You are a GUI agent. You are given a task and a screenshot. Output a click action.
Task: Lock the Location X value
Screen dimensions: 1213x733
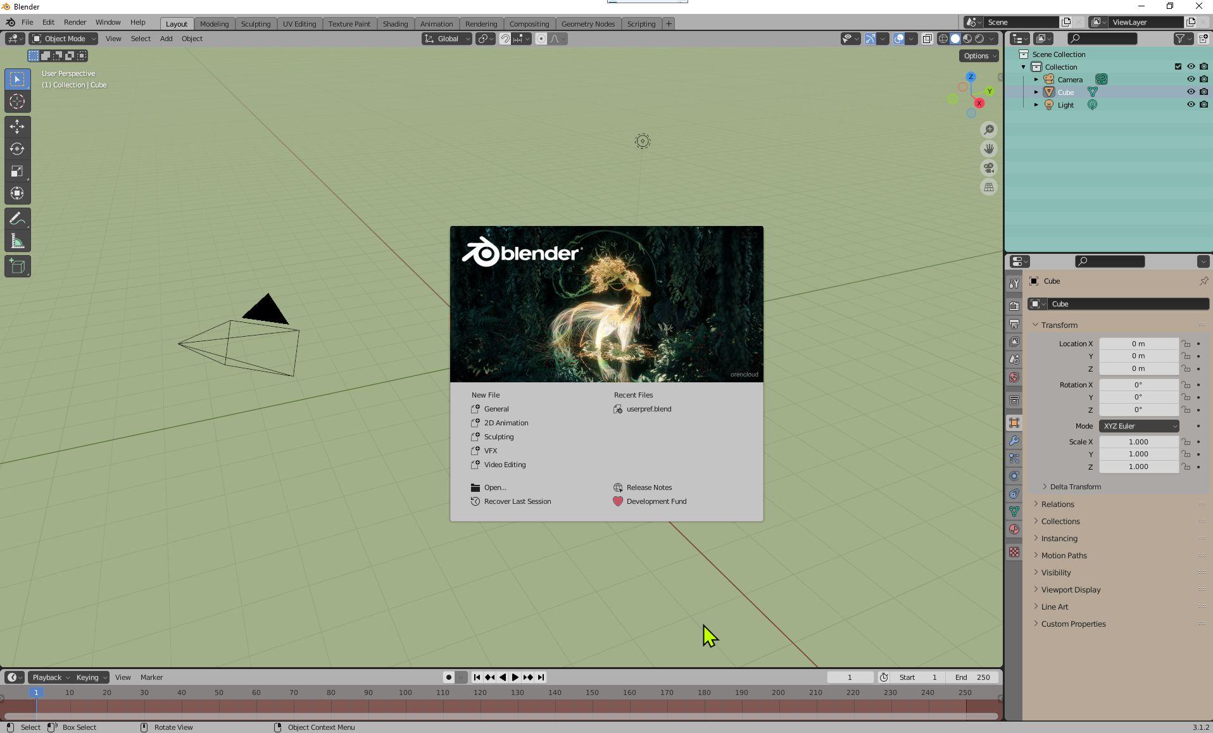[x=1186, y=344]
